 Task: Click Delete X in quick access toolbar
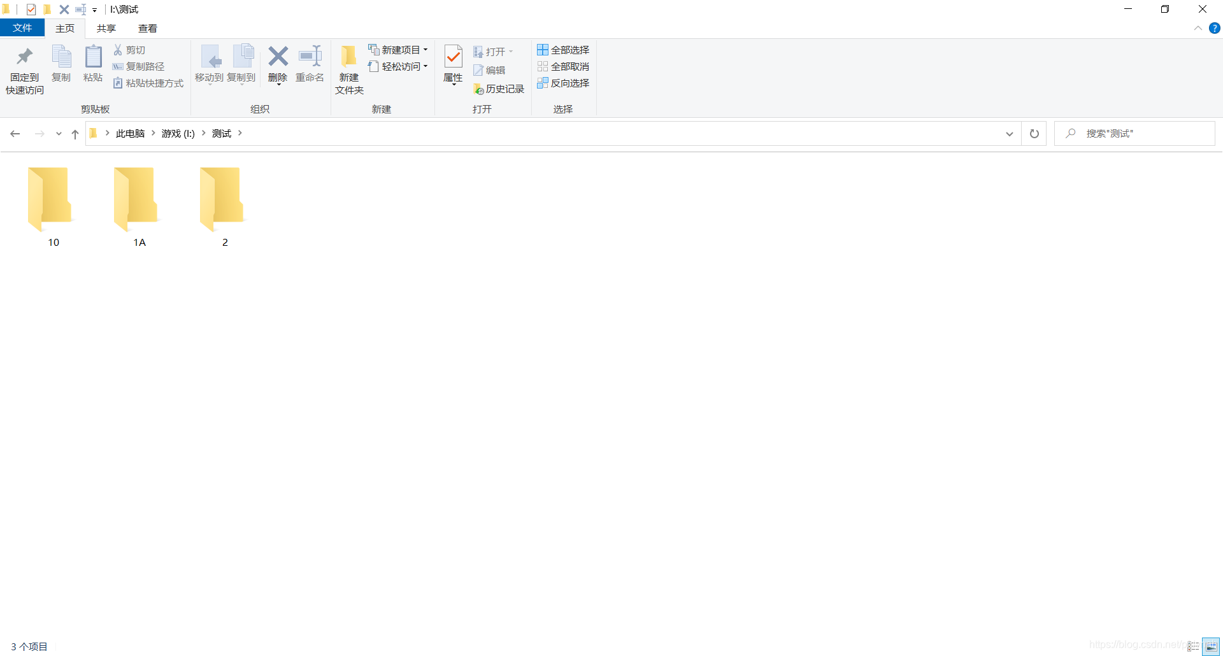pyautogui.click(x=64, y=10)
